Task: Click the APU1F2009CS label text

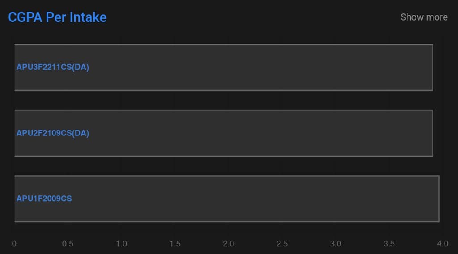Action: [44, 199]
